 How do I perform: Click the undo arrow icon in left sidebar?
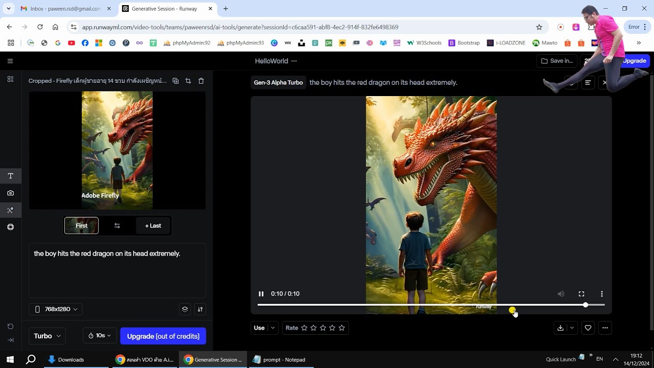(10, 326)
